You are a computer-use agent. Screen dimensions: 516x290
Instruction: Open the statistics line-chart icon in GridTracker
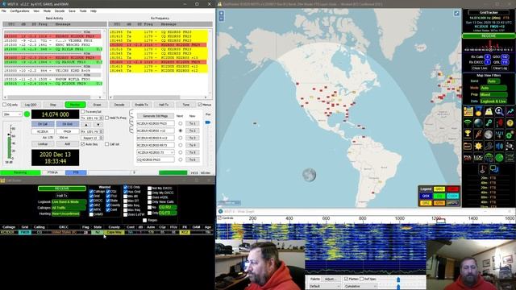[510, 112]
